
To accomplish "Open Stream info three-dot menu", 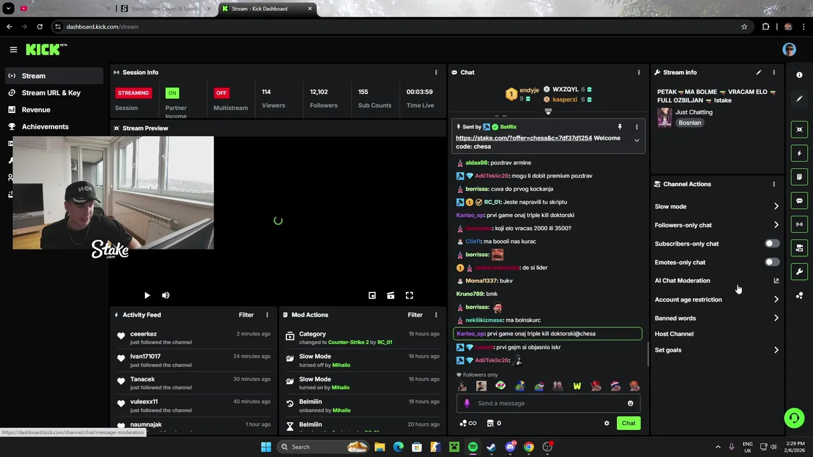I will (774, 72).
